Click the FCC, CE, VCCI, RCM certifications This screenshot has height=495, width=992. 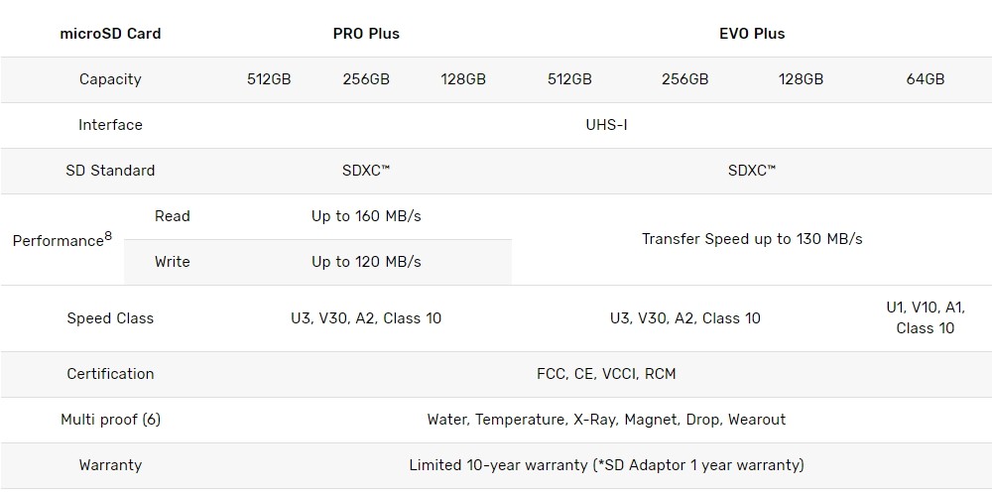click(606, 374)
